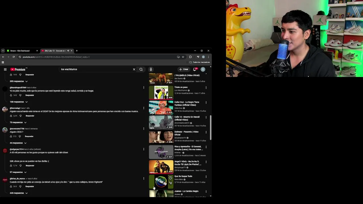Add 'Que Se Saque Todo' to queue
This screenshot has width=363, height=204.
point(170,183)
